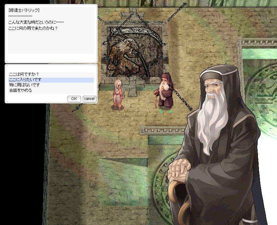Viewport: 277px width, 225px height.
Task: Confirm the selection with the OK button
Action: tap(74, 99)
